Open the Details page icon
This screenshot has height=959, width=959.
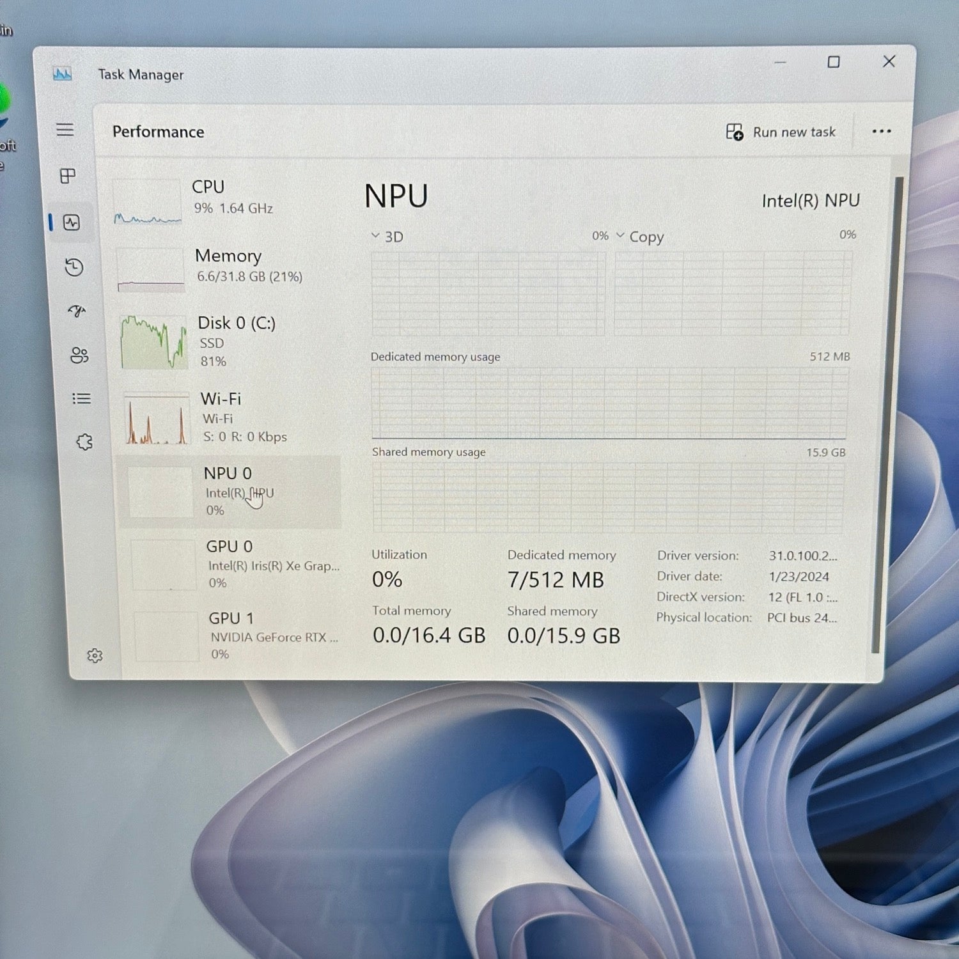pos(82,399)
